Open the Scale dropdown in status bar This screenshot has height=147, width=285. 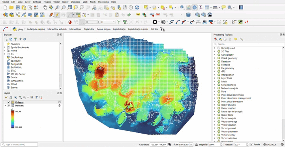pyautogui.click(x=191, y=145)
